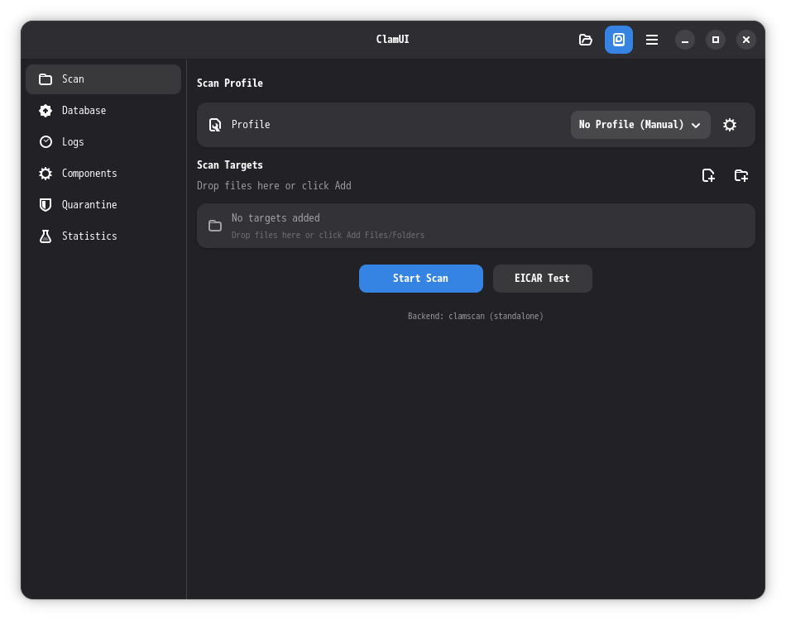Expand the No Profile (Manual) dropdown
The image size is (786, 620).
click(640, 125)
